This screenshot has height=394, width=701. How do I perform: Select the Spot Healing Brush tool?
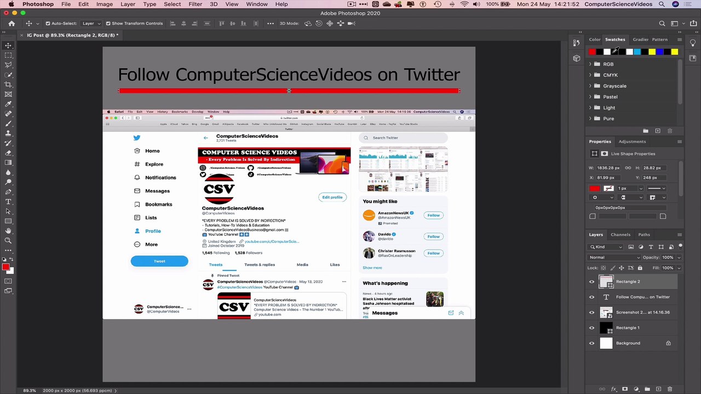8,114
